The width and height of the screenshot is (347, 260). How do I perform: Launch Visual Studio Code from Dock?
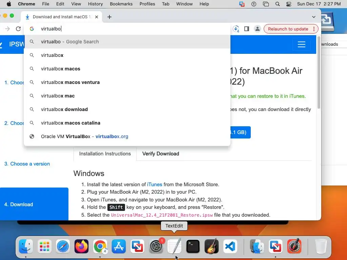click(x=230, y=246)
